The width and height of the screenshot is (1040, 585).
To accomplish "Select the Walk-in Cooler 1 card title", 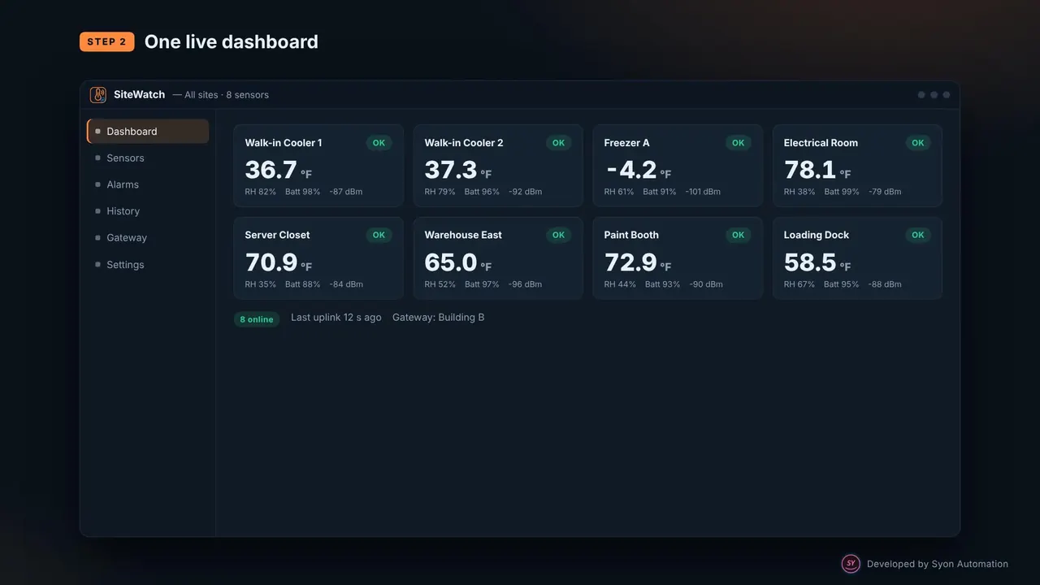I will [x=284, y=143].
